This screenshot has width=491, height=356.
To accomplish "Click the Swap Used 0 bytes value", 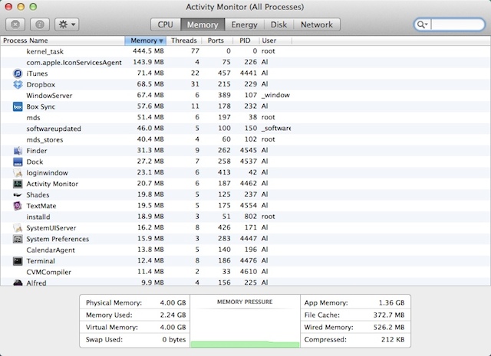I will [x=174, y=339].
